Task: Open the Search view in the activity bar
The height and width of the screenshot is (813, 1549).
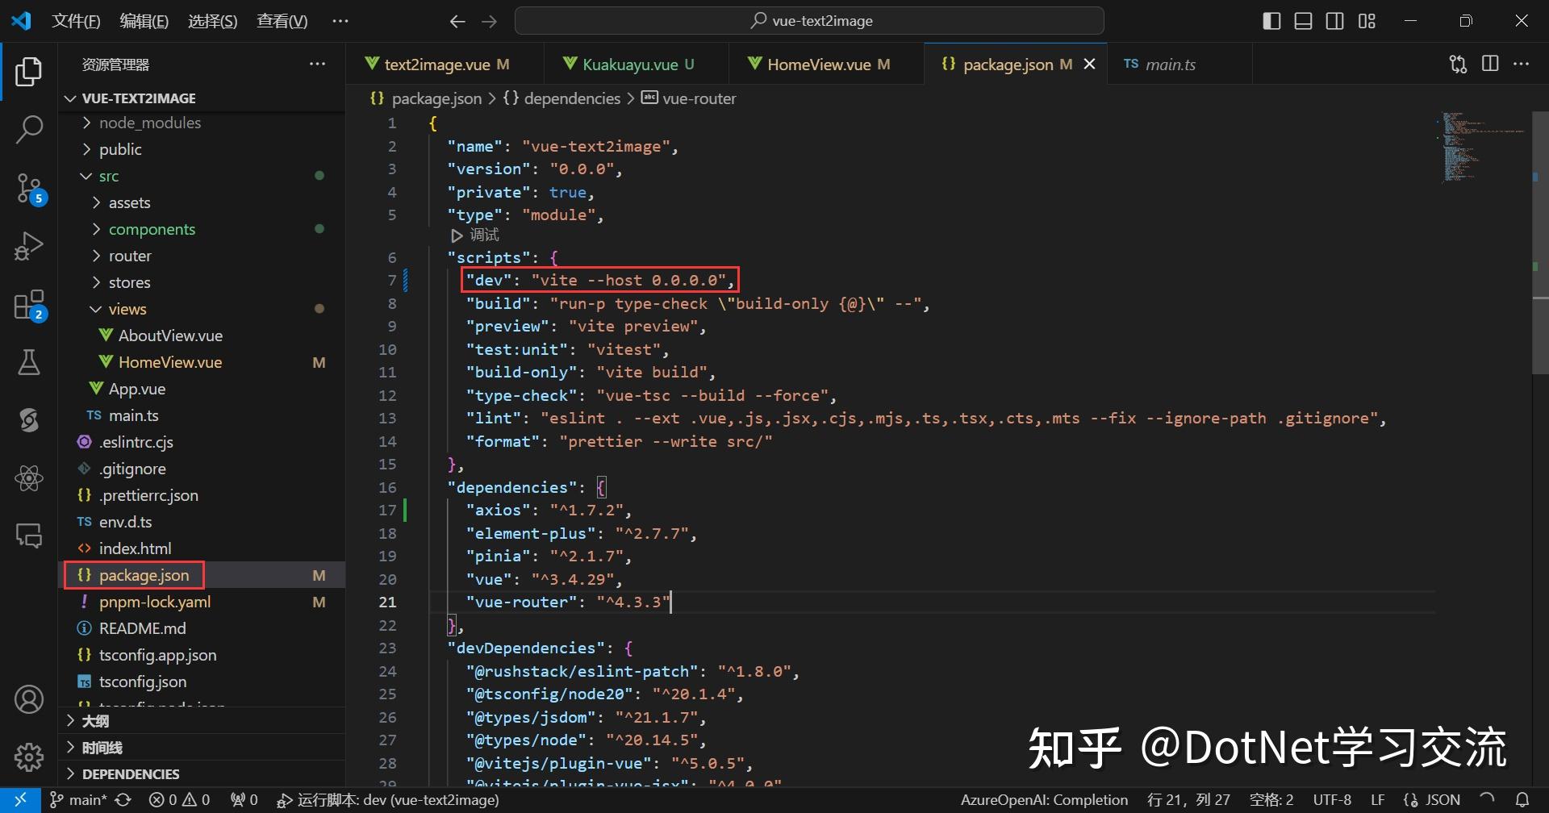Action: pos(29,129)
